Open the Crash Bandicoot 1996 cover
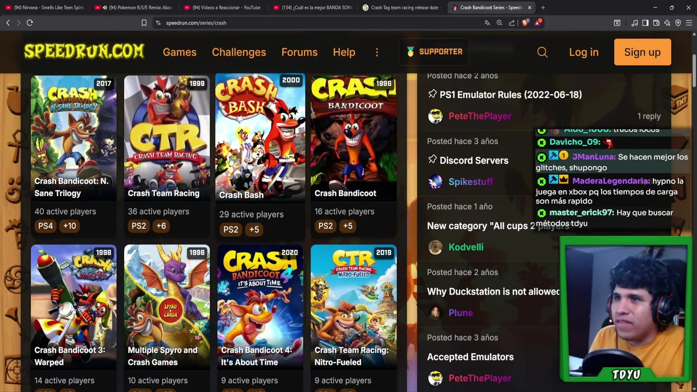Image resolution: width=697 pixels, height=392 pixels. (x=353, y=138)
